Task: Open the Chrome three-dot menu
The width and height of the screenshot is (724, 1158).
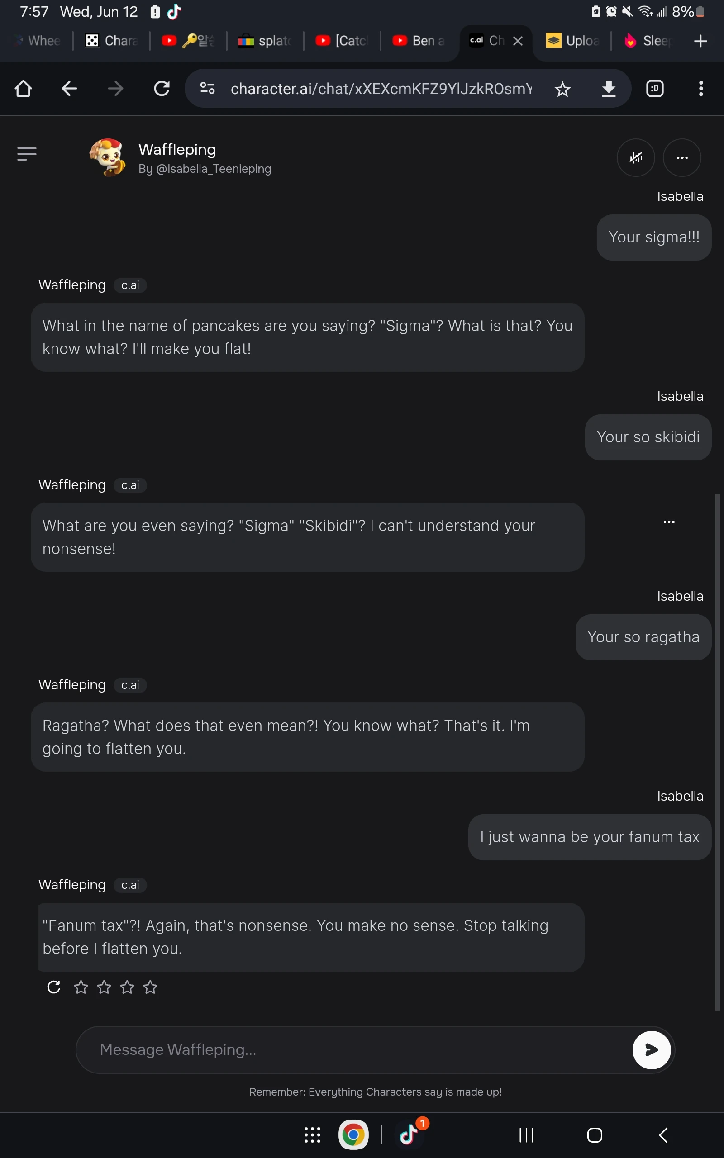Action: click(x=700, y=89)
